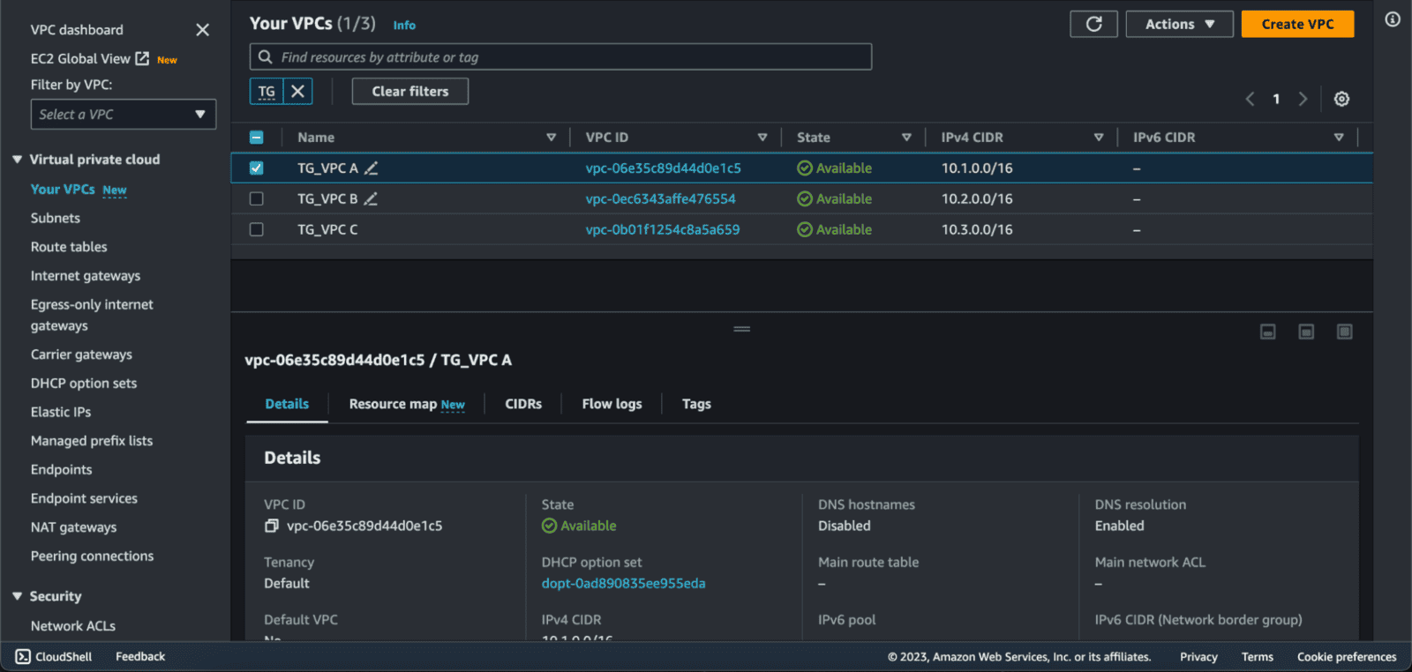The height and width of the screenshot is (672, 1412).
Task: Switch to the Flow logs tab
Action: click(612, 404)
